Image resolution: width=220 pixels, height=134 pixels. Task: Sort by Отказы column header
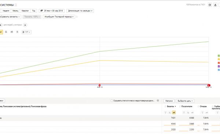[203, 106]
